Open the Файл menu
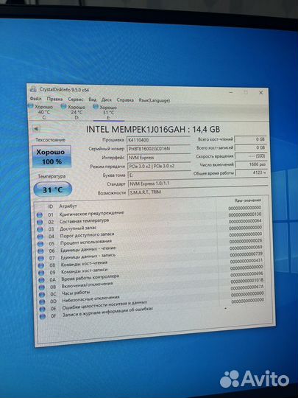298x398 pixels. [x=35, y=99]
